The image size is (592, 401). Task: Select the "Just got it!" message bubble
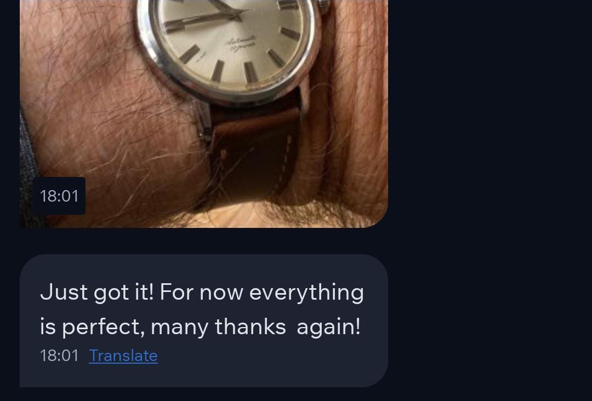204,320
